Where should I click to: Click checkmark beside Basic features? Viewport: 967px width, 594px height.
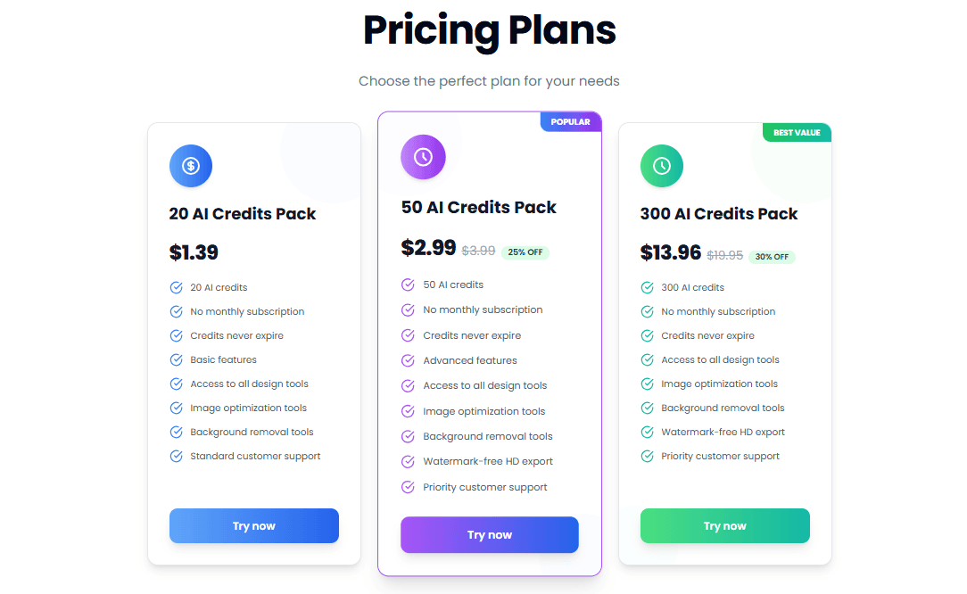point(177,359)
